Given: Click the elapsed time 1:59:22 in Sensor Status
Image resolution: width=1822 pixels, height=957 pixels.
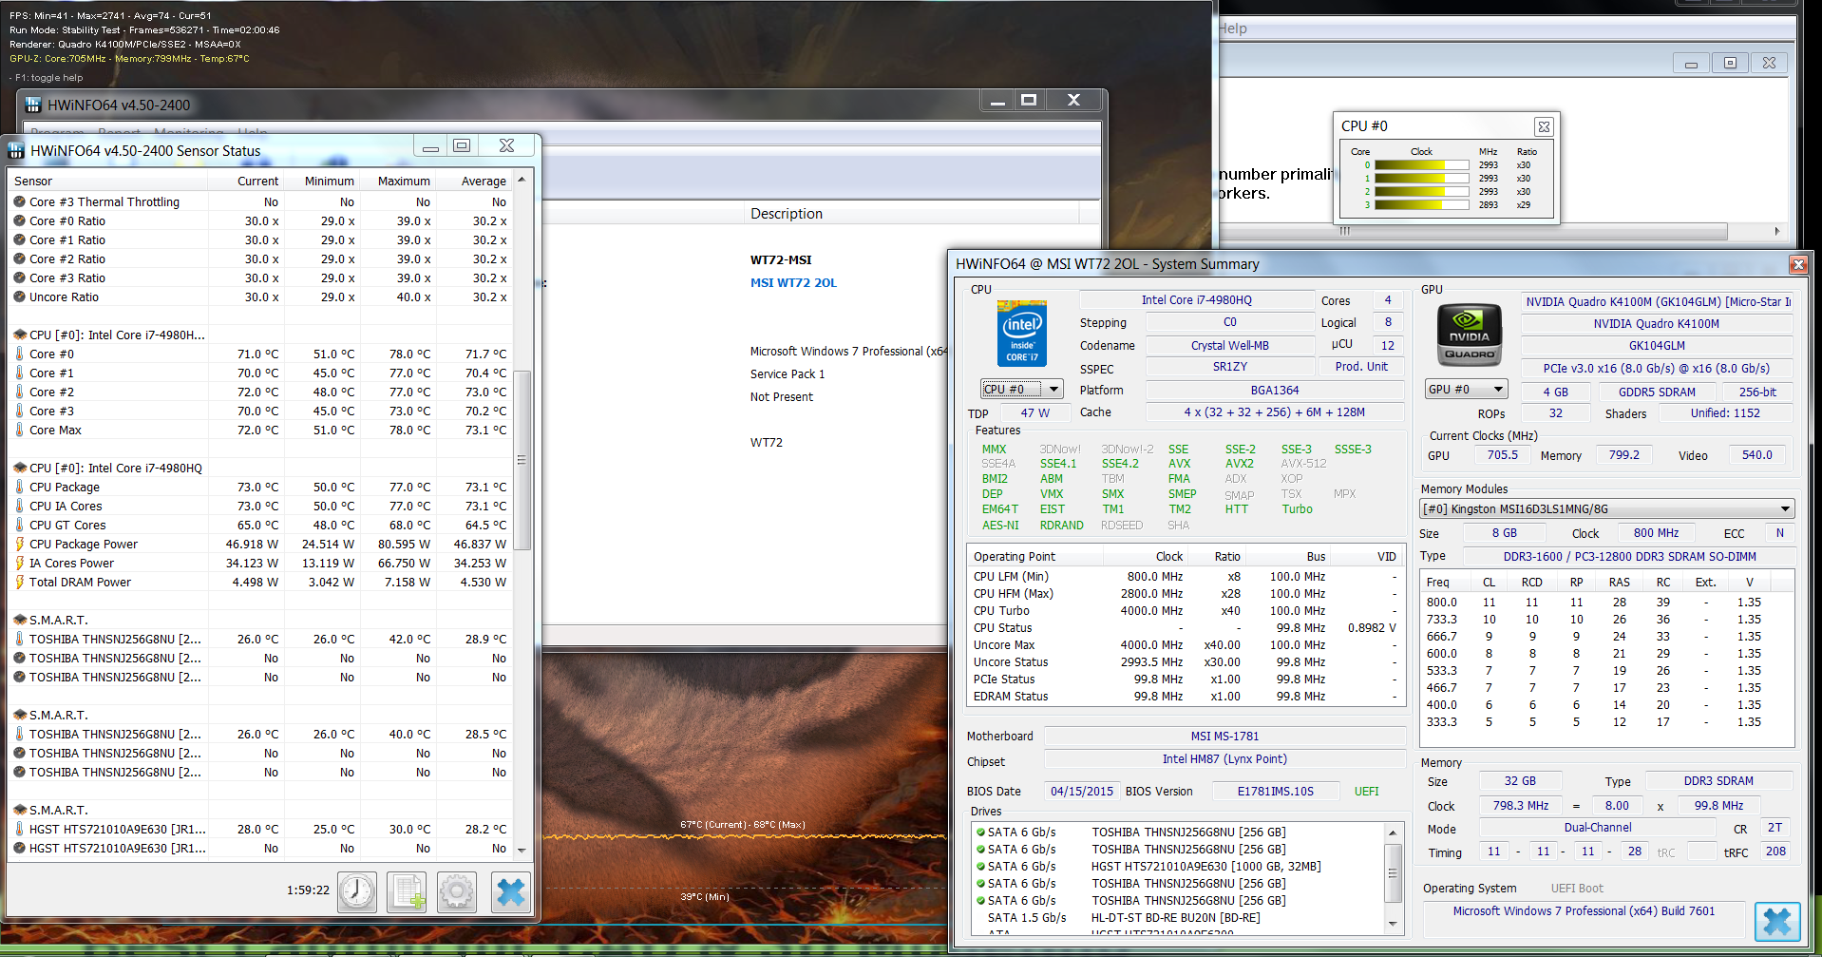Looking at the screenshot, I should [308, 890].
